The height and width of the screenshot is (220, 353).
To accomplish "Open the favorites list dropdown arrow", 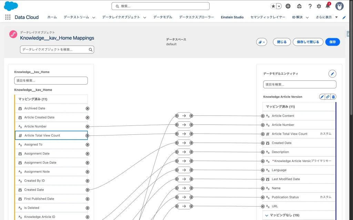I will pyautogui.click(x=279, y=6).
